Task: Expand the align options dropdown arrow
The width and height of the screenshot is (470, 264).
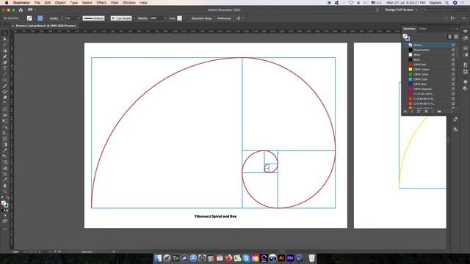Action: coord(242,18)
